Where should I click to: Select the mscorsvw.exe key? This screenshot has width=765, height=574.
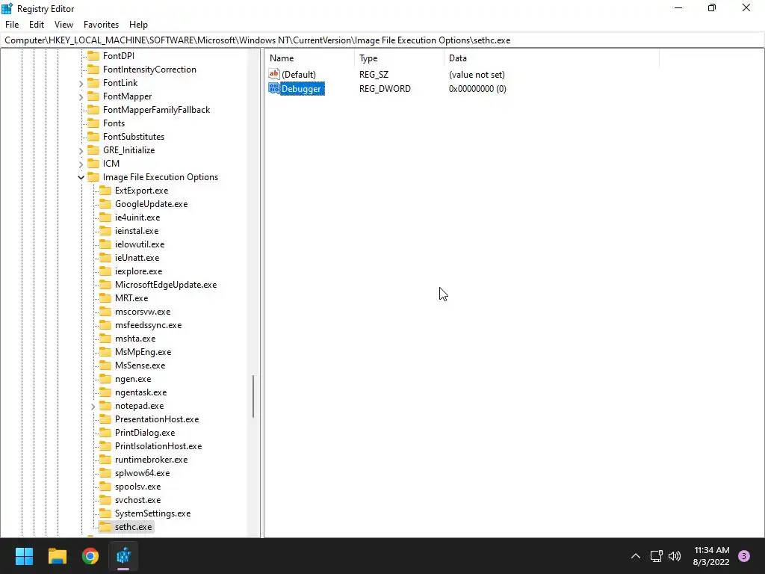click(x=143, y=312)
